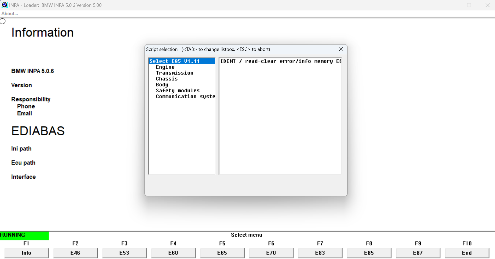
Task: Click the End button
Action: (x=467, y=253)
